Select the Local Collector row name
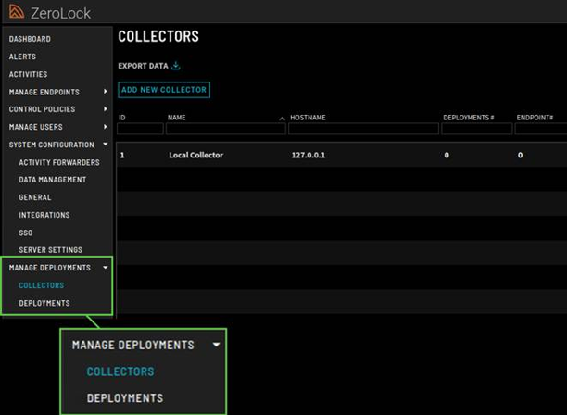 (196, 155)
